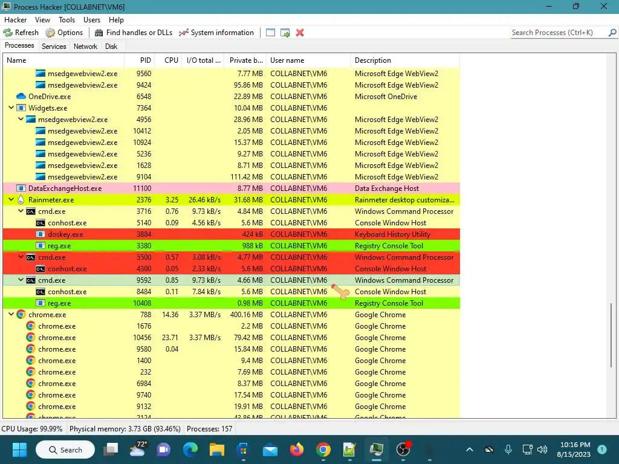Collapse cmd.exe PID 3716 node

pyautogui.click(x=21, y=211)
